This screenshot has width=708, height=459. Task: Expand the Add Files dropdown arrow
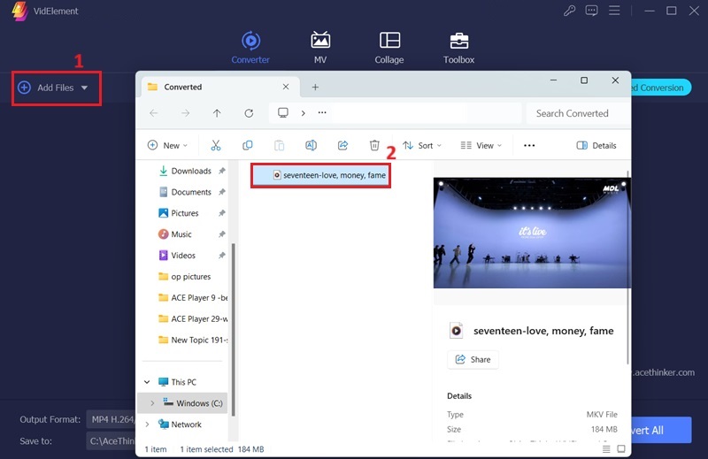click(x=84, y=88)
